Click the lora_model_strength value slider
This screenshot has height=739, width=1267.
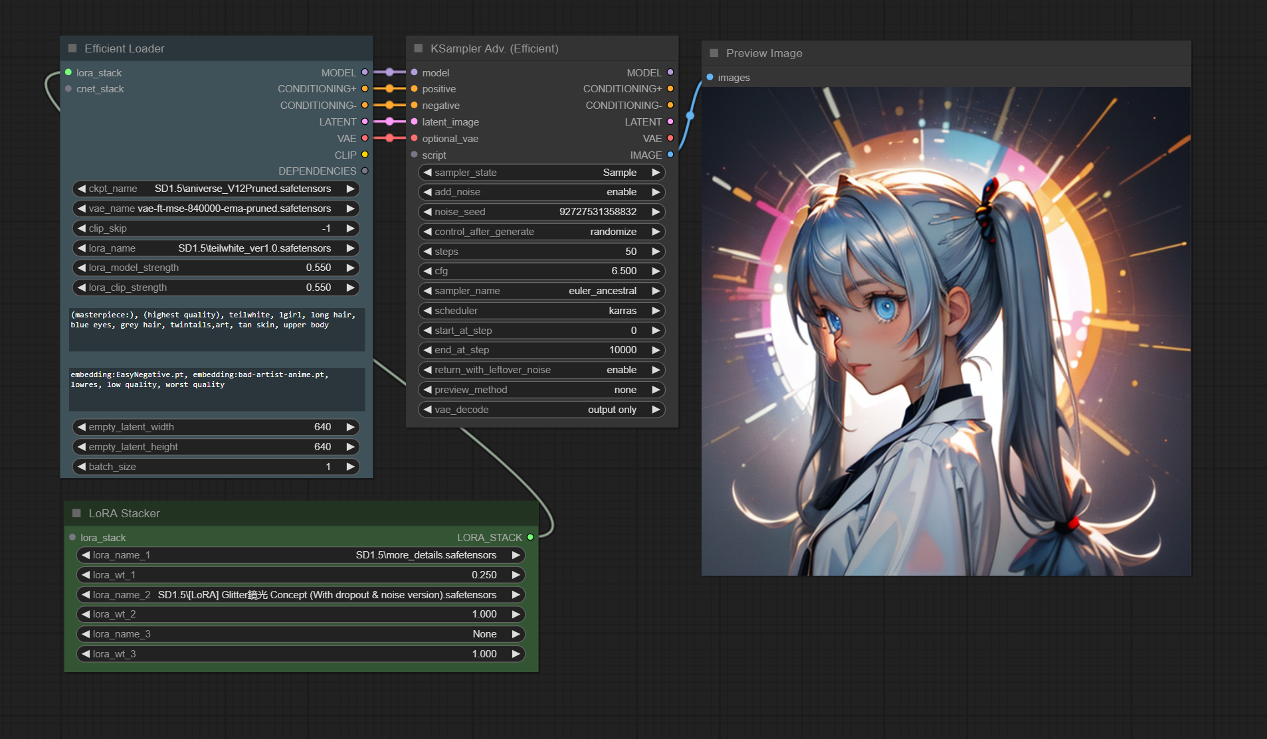click(216, 268)
